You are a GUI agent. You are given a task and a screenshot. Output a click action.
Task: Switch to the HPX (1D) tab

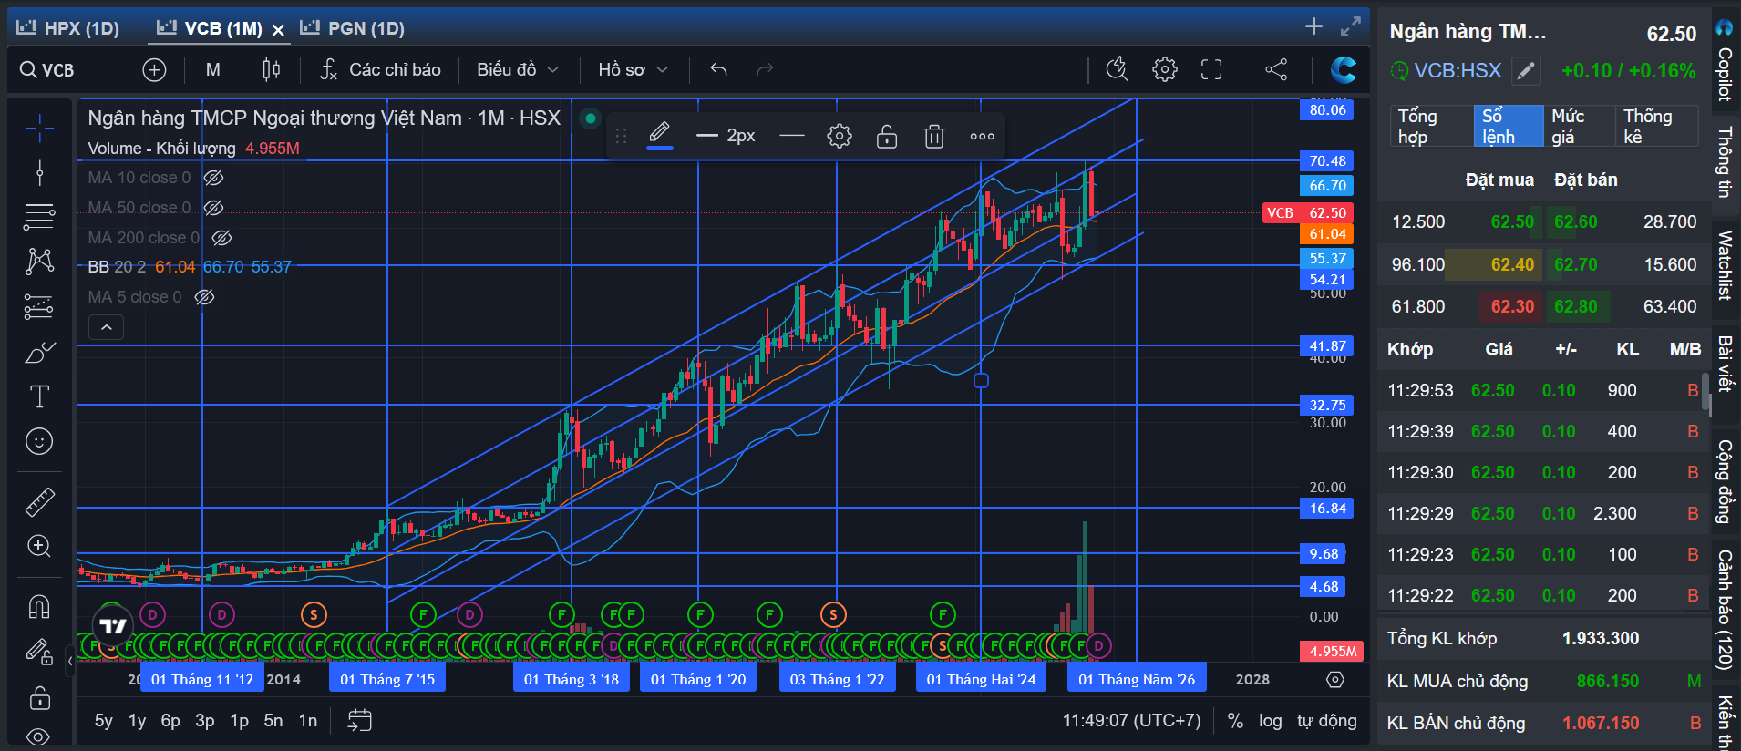click(x=69, y=28)
